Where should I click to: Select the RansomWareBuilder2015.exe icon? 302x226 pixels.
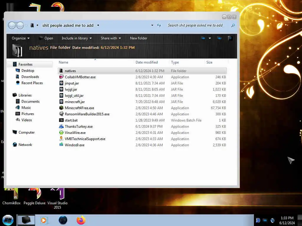click(x=61, y=114)
